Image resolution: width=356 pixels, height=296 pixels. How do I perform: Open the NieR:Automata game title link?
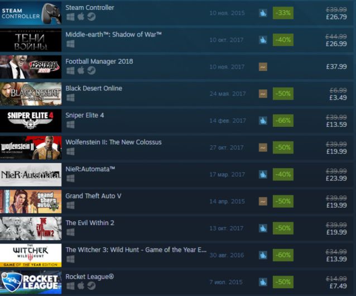(x=90, y=169)
